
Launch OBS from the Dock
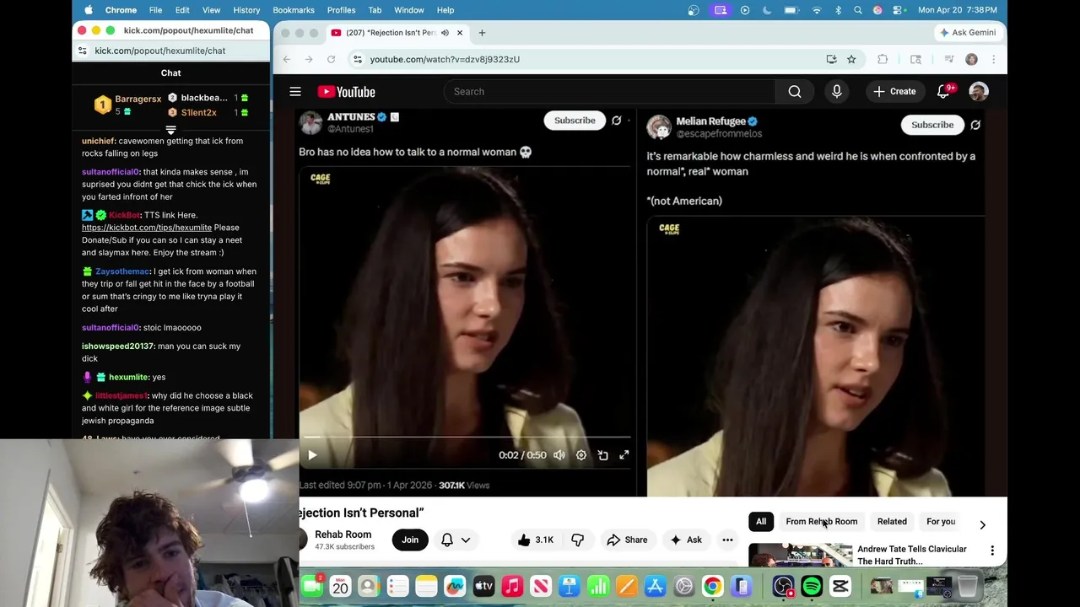tap(783, 586)
